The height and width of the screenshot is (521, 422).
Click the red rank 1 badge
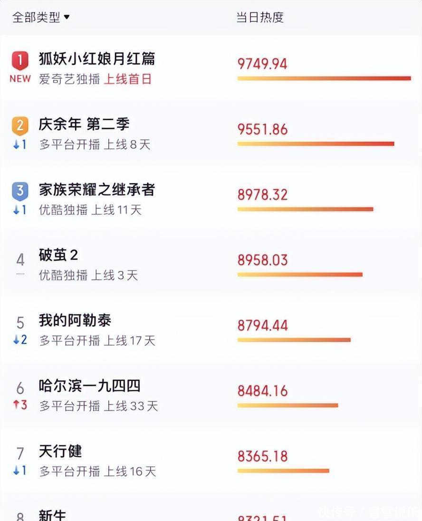20,60
